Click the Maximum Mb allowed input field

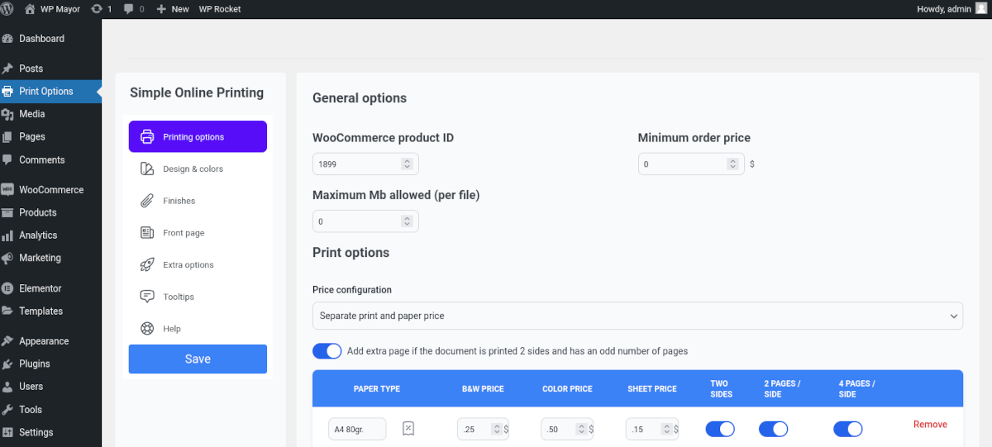point(357,221)
